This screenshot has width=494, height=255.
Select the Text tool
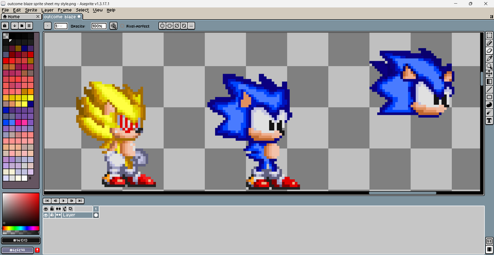point(489,120)
